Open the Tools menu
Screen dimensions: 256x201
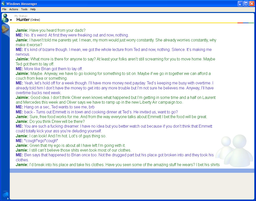(24, 9)
